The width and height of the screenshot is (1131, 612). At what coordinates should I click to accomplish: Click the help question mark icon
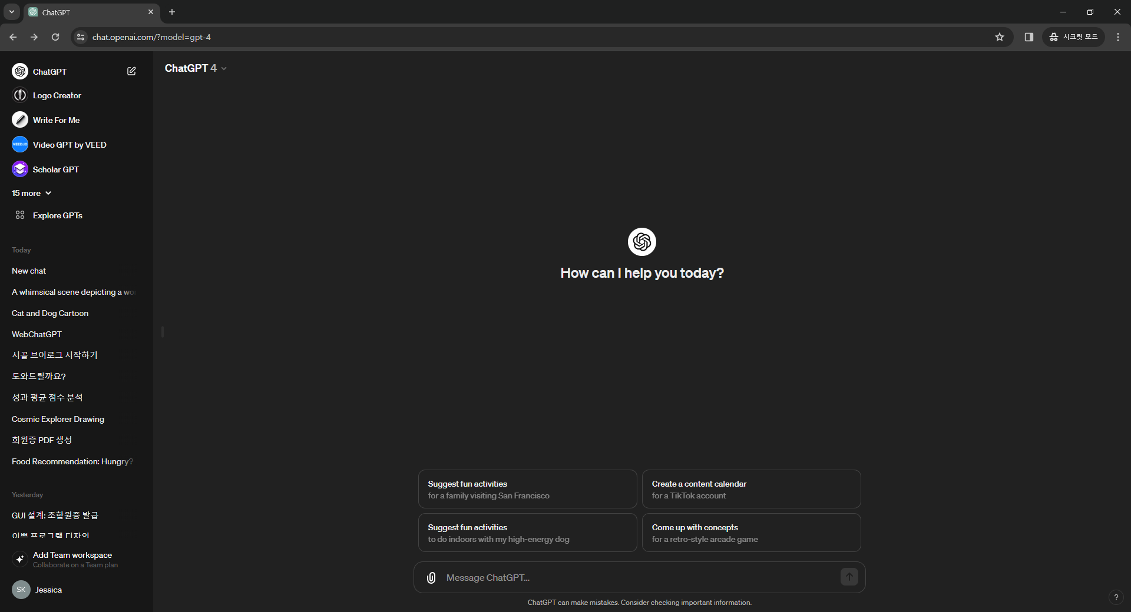[1116, 597]
